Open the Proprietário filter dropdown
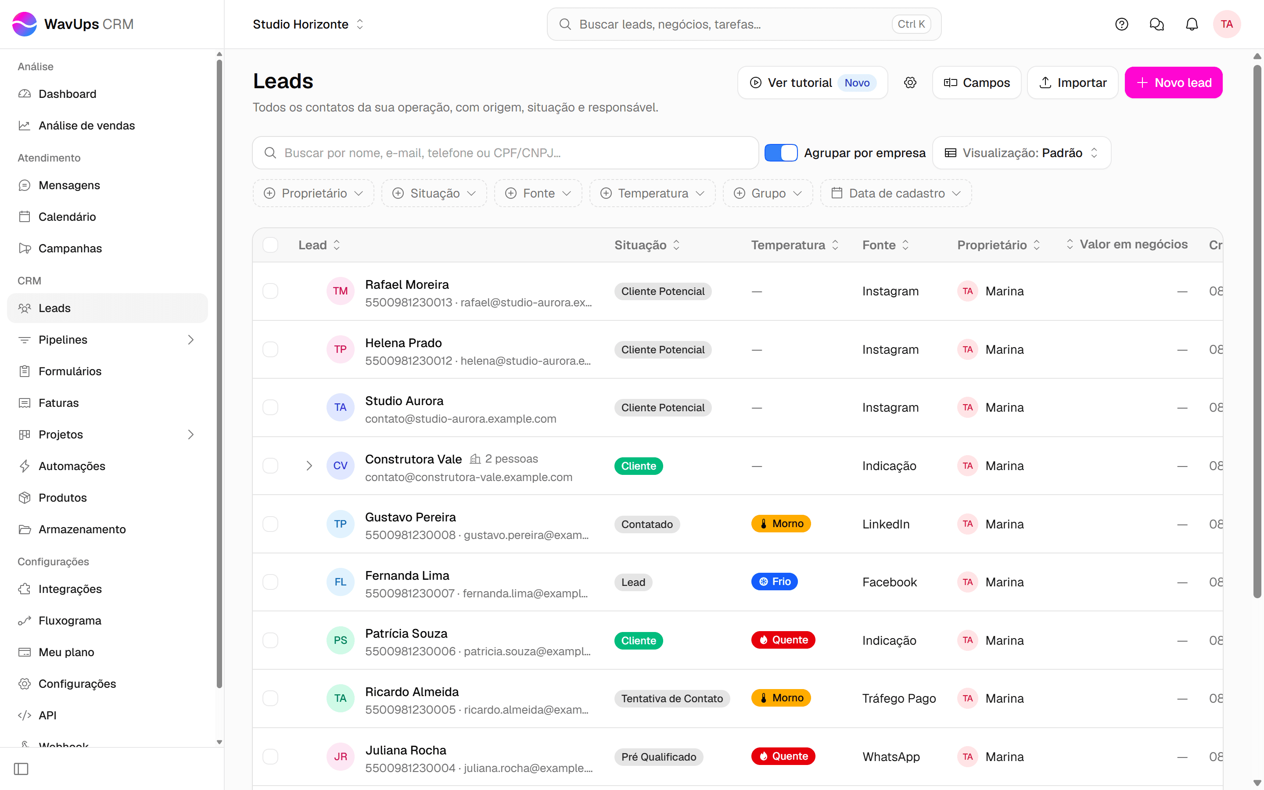The height and width of the screenshot is (790, 1264). 313,193
